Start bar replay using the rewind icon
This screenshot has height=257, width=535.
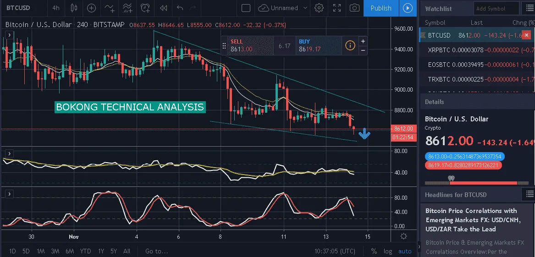tap(164, 8)
